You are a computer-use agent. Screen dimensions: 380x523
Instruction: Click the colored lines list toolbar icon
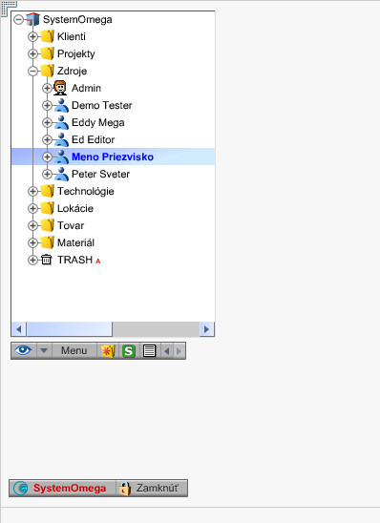(x=149, y=351)
